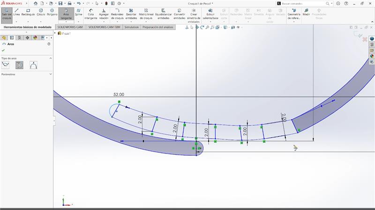Image resolution: width=375 pixels, height=210 pixels.
Task: Open the DimXpertManager crosshair tab
Action: click(x=27, y=38)
